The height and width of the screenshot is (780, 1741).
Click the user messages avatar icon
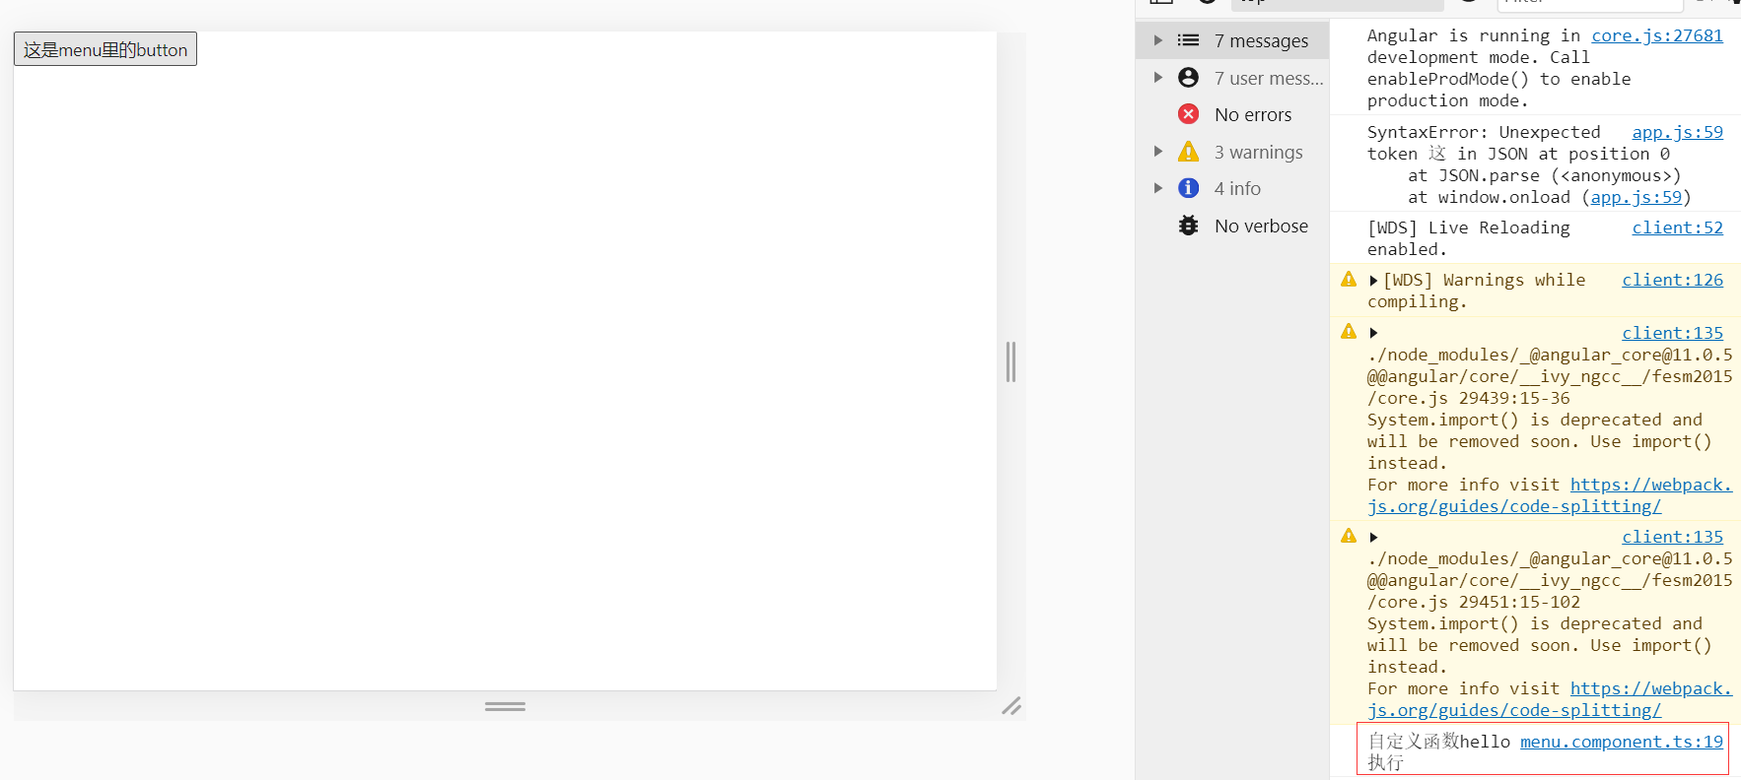(x=1188, y=78)
